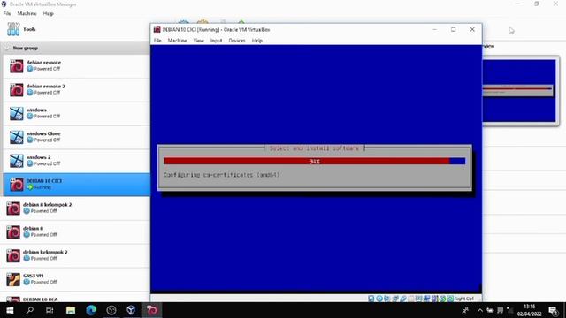Open File menu in the DEBIAN VM window
Viewport: 566px width, 318px height.
coord(157,41)
